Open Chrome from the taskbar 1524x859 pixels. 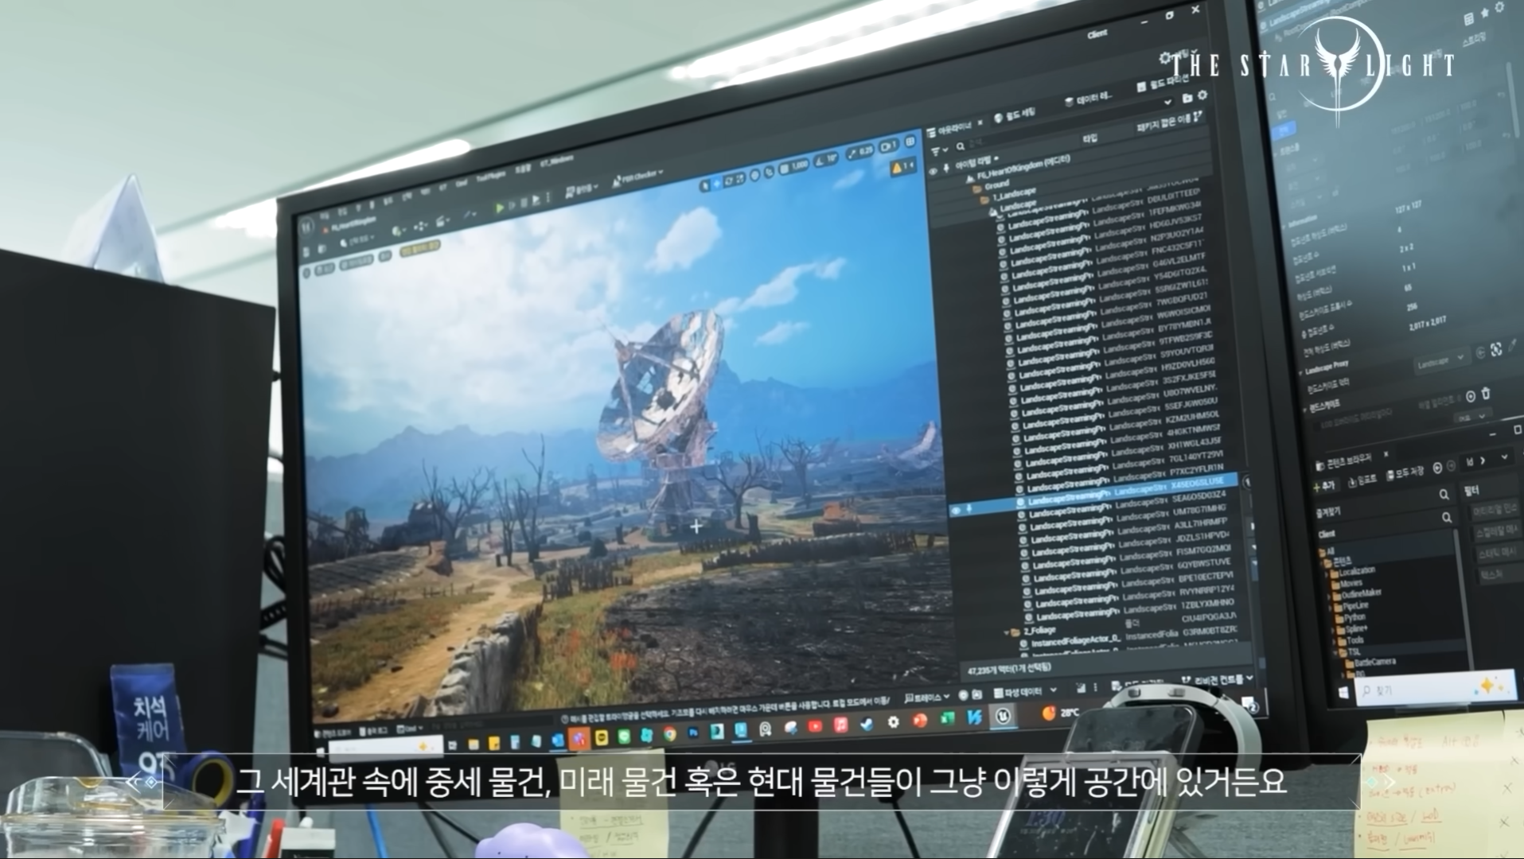(x=670, y=733)
